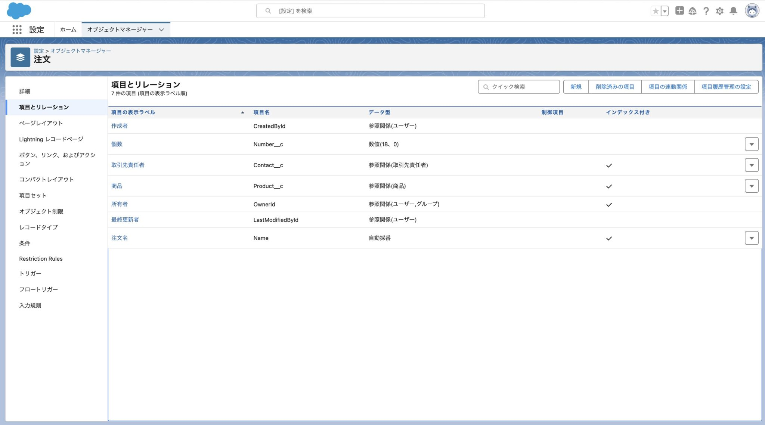The height and width of the screenshot is (425, 765).
Task: Open the 取引先責任者 field link
Action: tap(128, 165)
